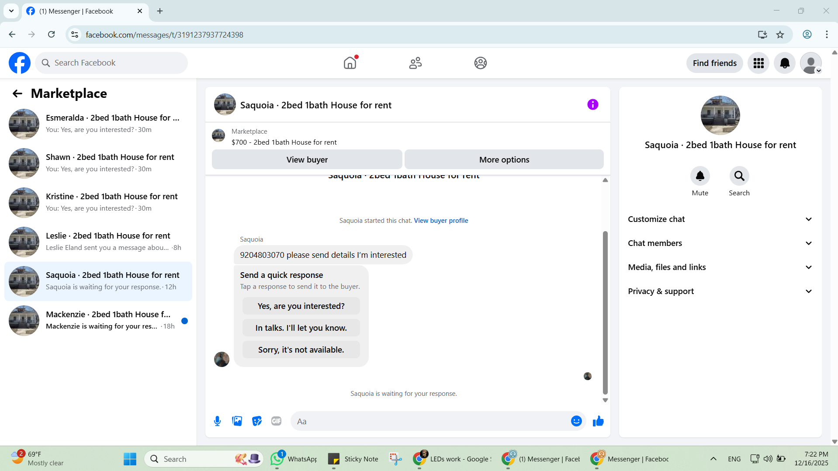
Task: Open WhatsApp from the taskbar
Action: pos(294,459)
